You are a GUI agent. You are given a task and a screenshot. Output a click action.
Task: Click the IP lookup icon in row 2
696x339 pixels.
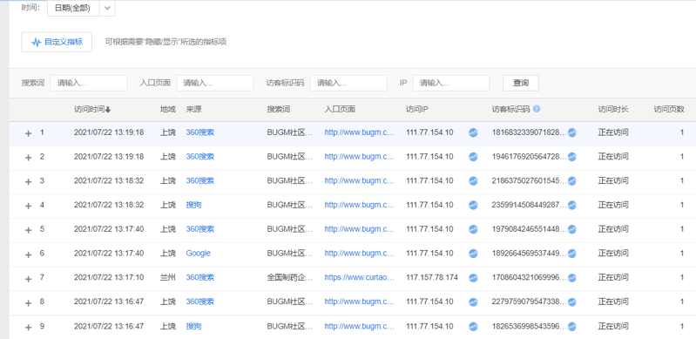pyautogui.click(x=473, y=156)
